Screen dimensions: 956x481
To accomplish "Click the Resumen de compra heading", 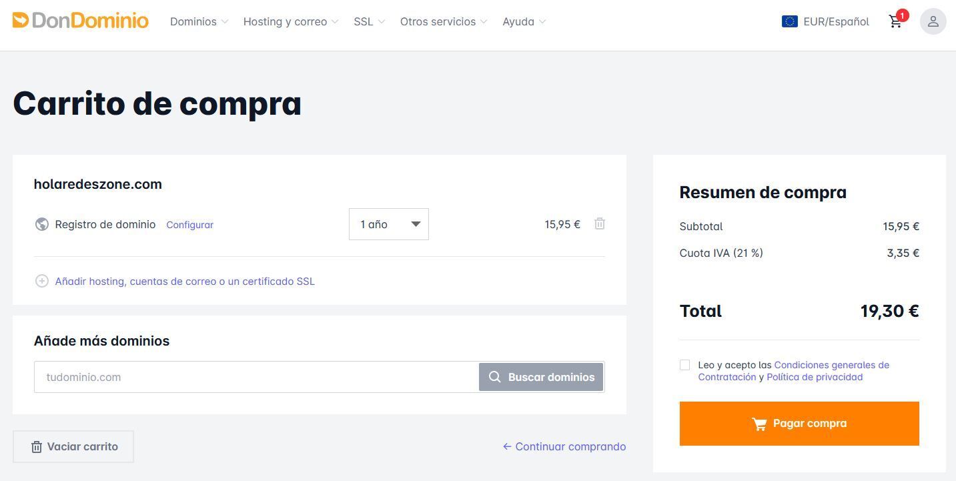I will pyautogui.click(x=763, y=192).
